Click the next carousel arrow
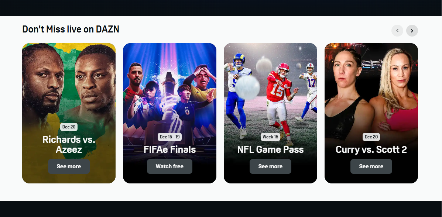 click(412, 31)
